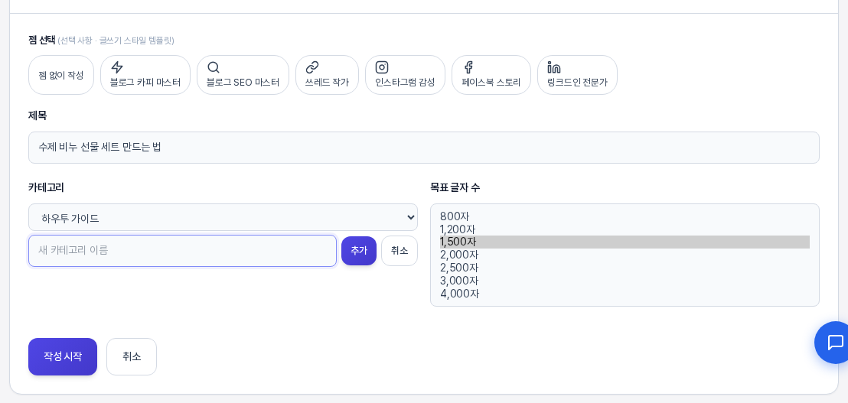This screenshot has height=403, width=848.
Task: Open the 카테고리 dropdown showing 하우투 가이드
Action: tap(223, 218)
